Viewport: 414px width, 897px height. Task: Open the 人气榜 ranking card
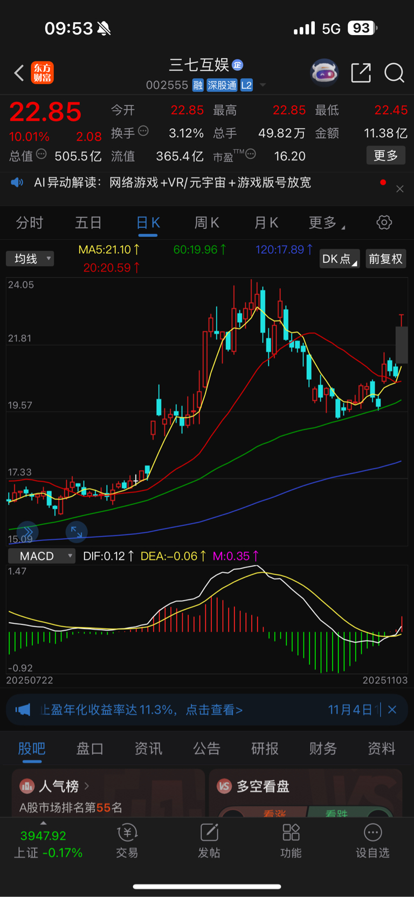(108, 793)
